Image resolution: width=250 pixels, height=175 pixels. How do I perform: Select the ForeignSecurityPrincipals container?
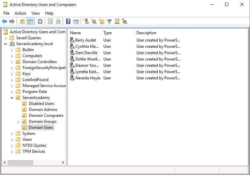(44, 68)
